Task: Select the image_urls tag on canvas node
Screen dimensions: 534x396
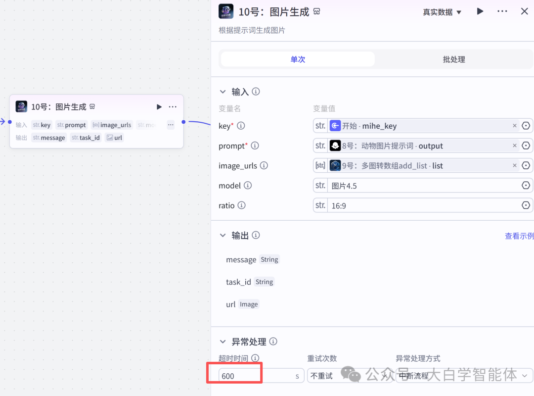Action: pos(112,125)
